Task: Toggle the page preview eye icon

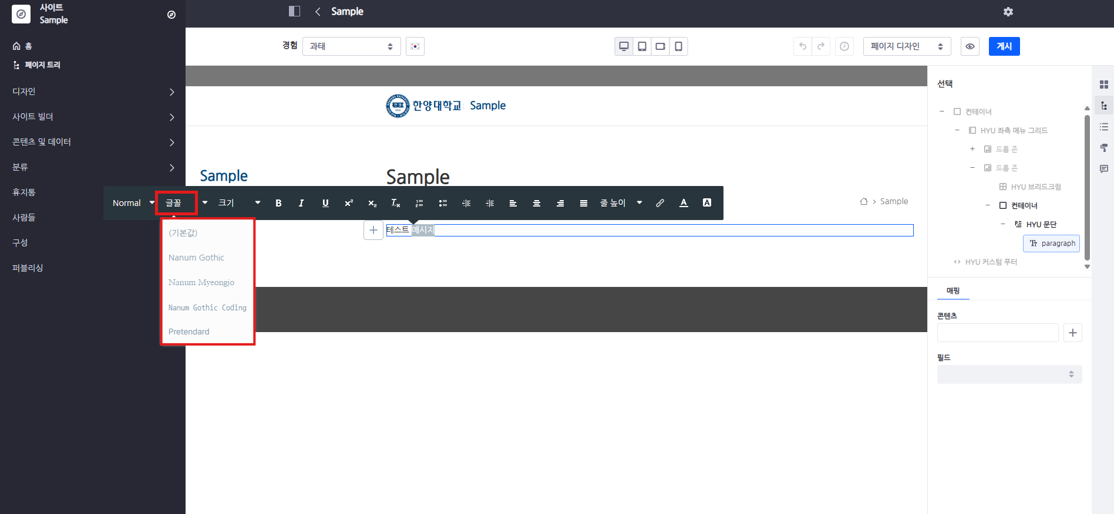Action: (x=970, y=46)
